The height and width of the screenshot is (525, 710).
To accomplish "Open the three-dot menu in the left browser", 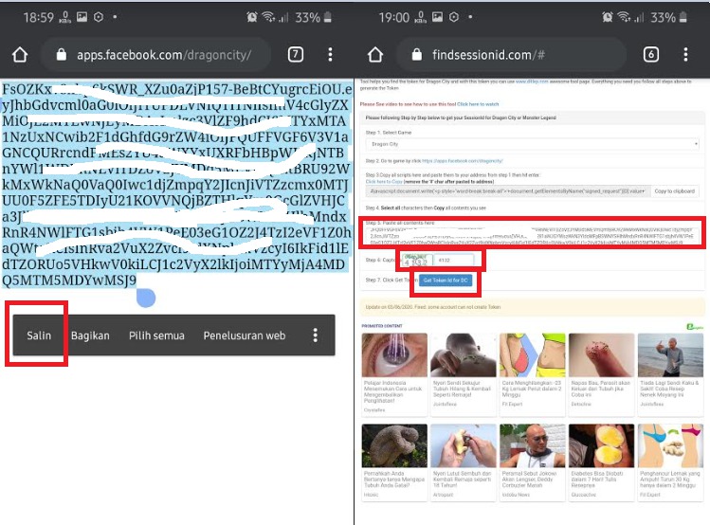I will [x=330, y=55].
